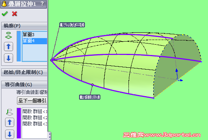208x140 pixels.
Task: Select 草圖3 in the profiles list
Action: pyautogui.click(x=35, y=35)
